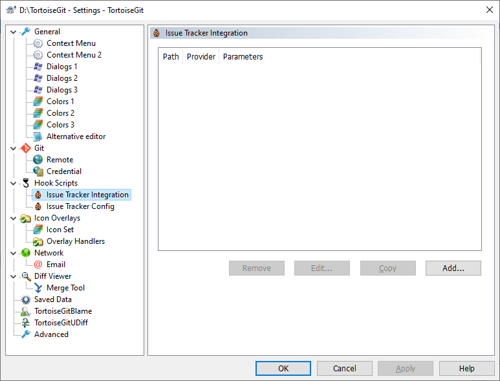Collapse the Network tree node
500x381 pixels.
[x=14, y=253]
